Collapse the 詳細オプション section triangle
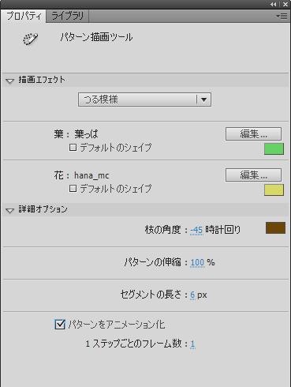 click(x=9, y=211)
